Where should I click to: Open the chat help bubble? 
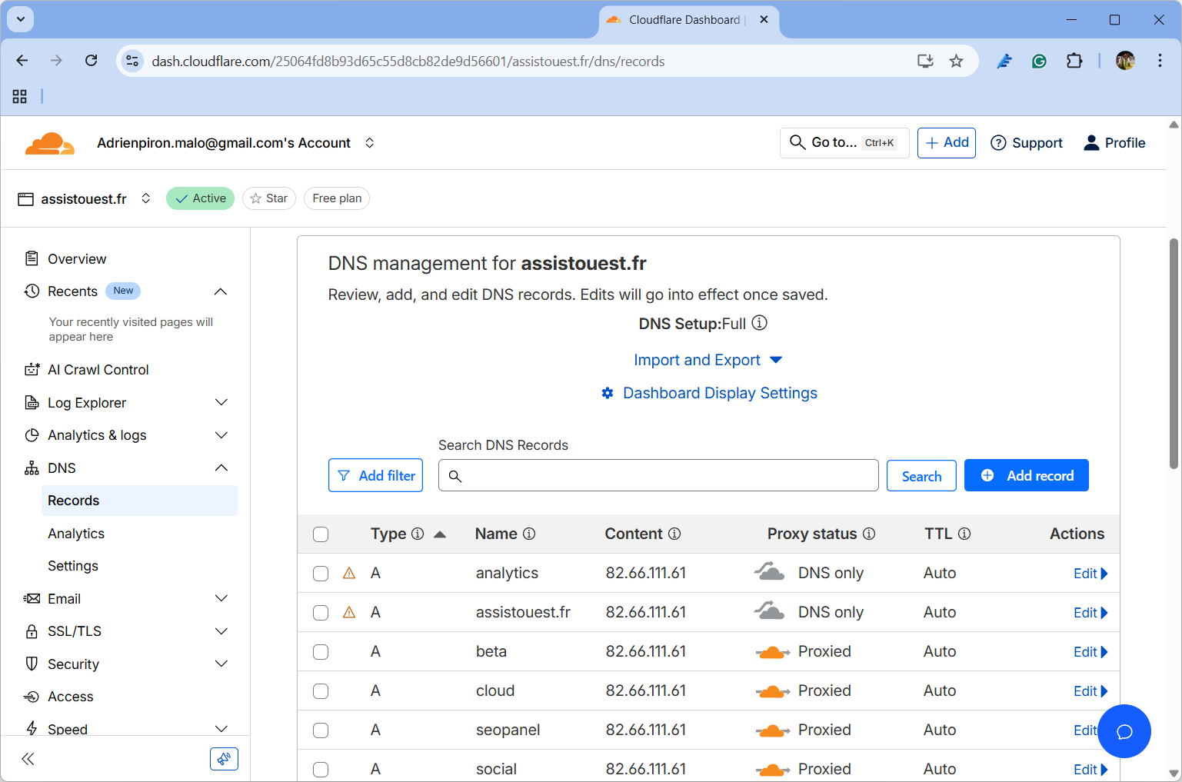[1124, 731]
